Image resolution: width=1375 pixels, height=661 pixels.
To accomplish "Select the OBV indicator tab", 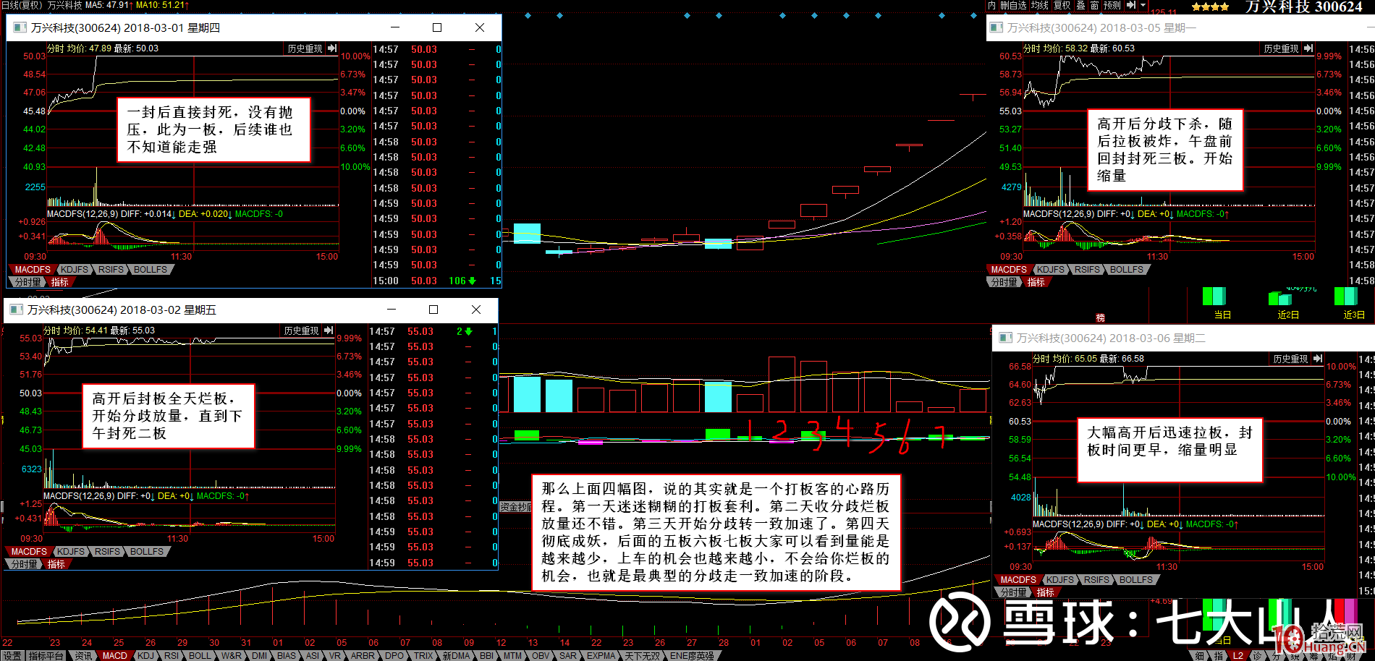I will (x=541, y=656).
